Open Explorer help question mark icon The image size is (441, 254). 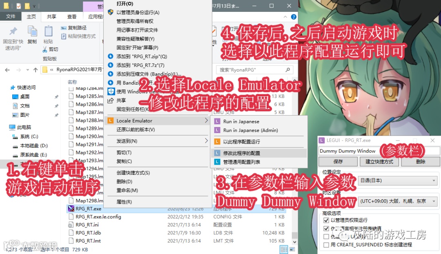294,17
